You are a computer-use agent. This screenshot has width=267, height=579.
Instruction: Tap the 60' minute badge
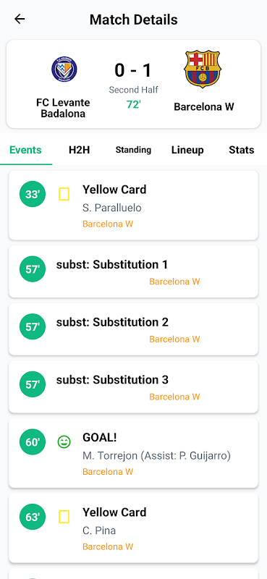33,442
